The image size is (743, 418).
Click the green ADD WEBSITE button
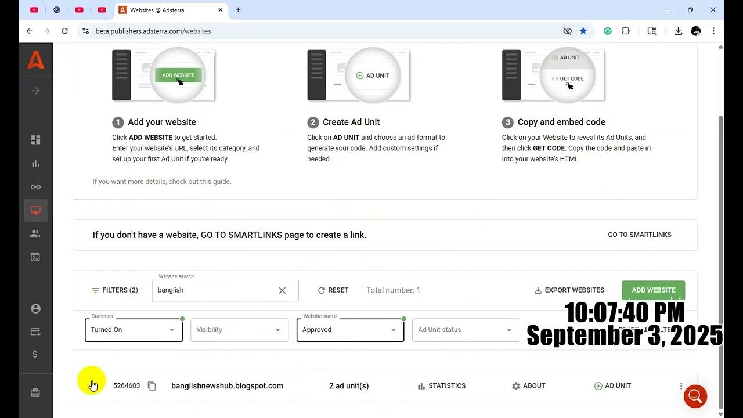(654, 290)
